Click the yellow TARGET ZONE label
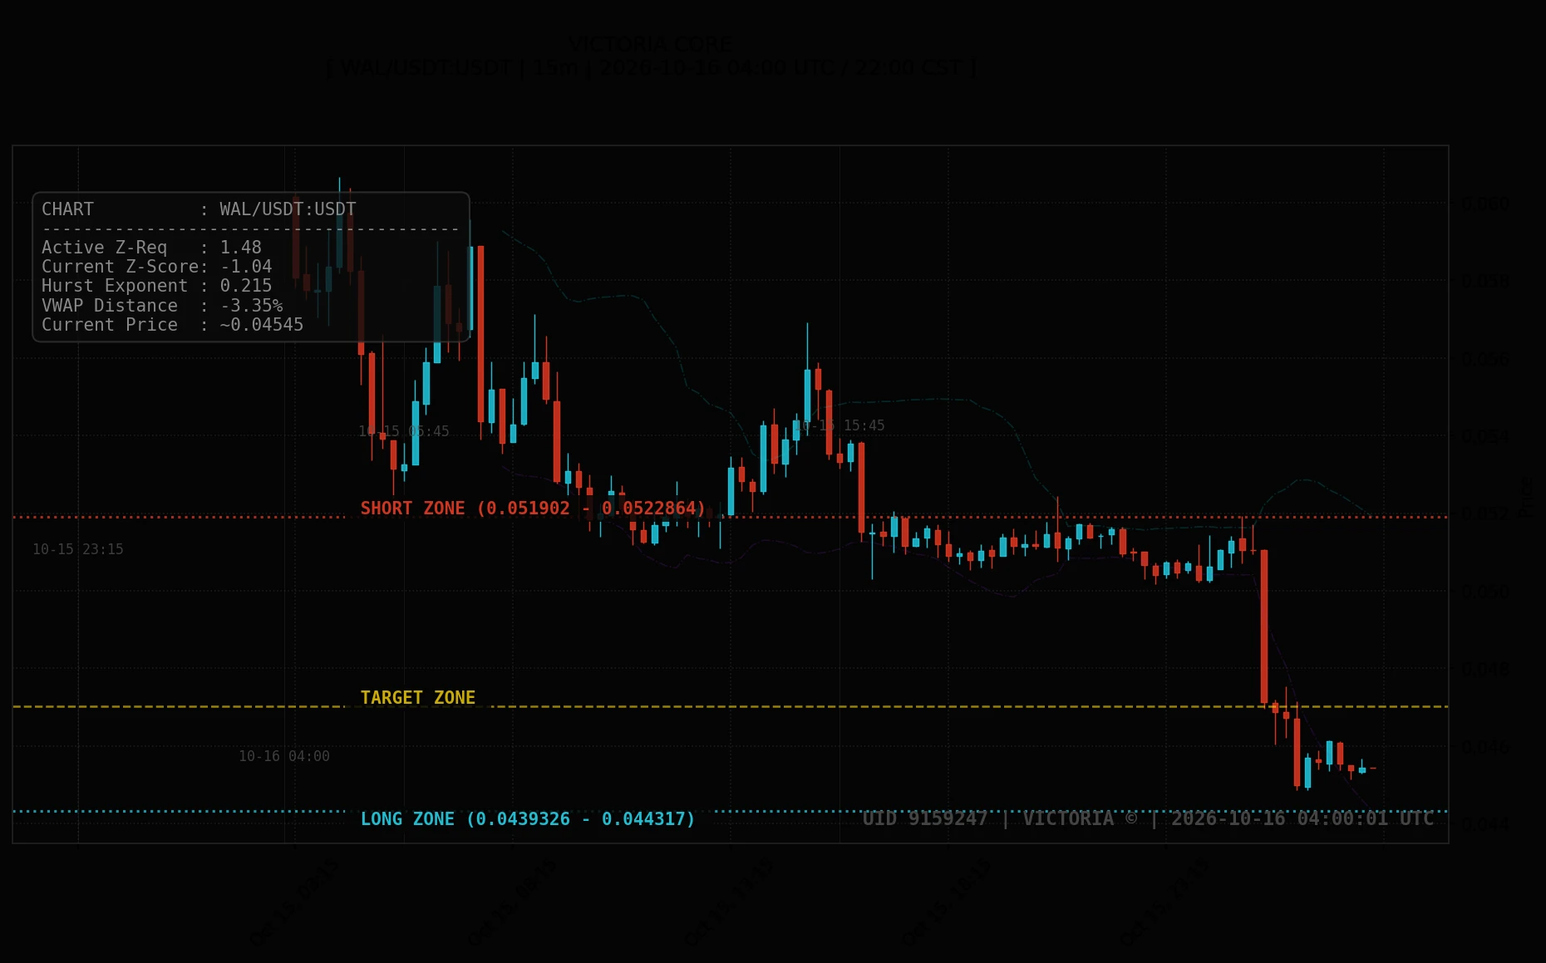The image size is (1546, 963). pyautogui.click(x=418, y=698)
